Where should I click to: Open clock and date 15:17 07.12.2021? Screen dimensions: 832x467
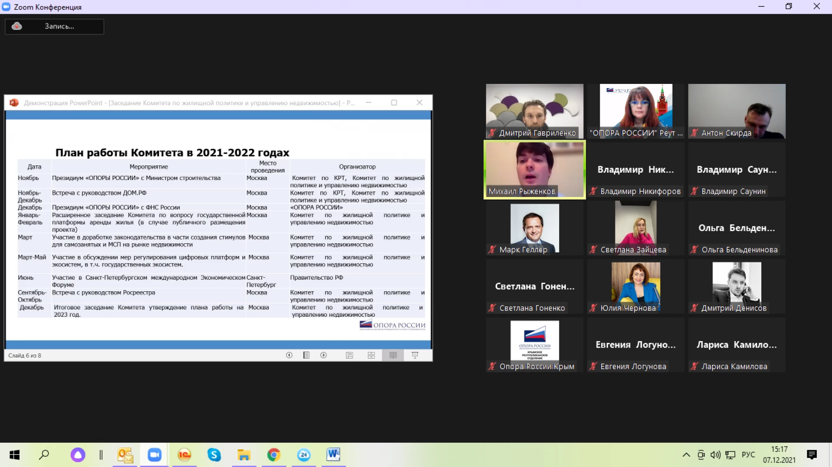[779, 455]
